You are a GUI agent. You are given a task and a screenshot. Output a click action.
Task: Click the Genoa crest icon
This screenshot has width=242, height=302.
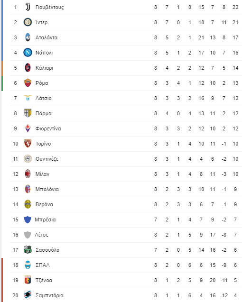[28, 280]
